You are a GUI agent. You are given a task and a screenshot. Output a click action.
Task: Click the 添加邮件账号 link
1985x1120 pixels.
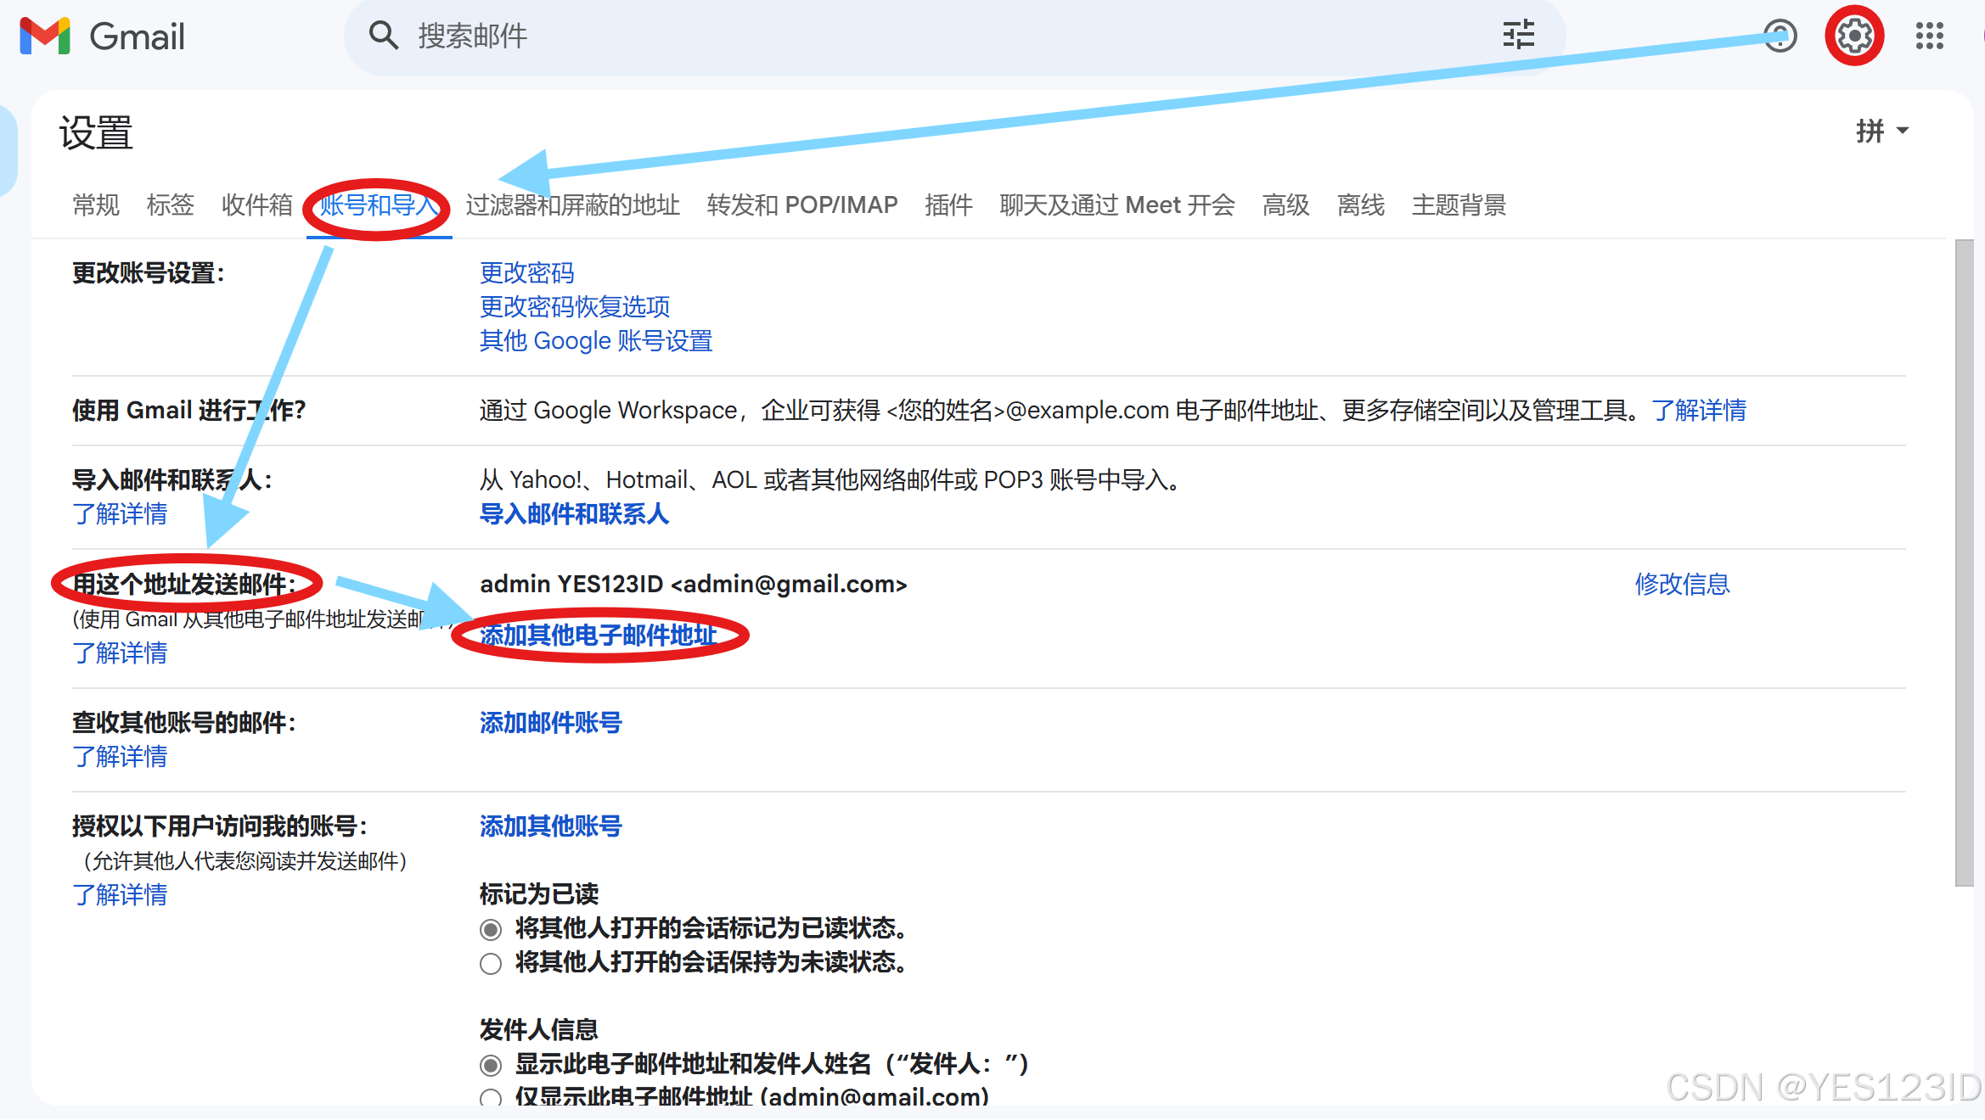click(550, 722)
